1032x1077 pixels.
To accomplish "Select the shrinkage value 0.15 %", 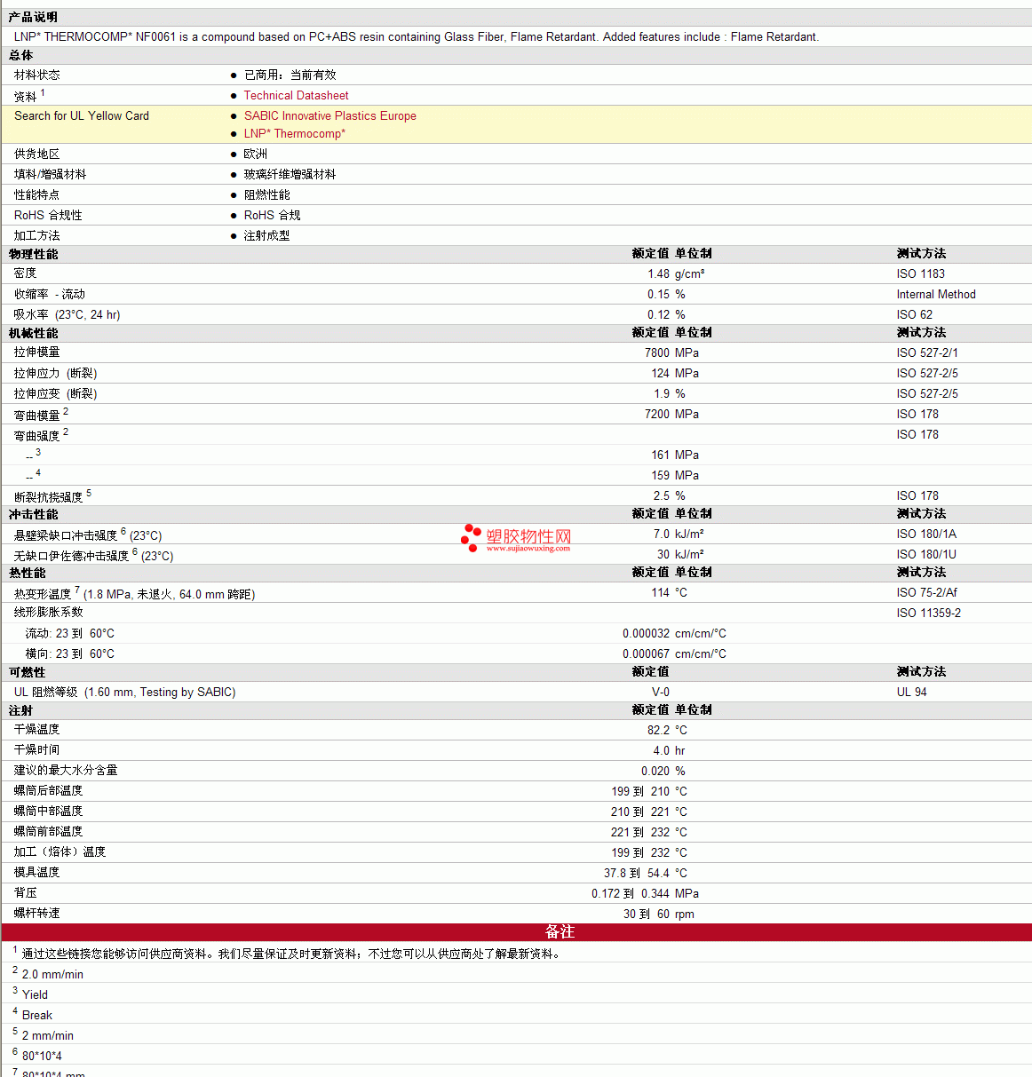I will pos(666,295).
